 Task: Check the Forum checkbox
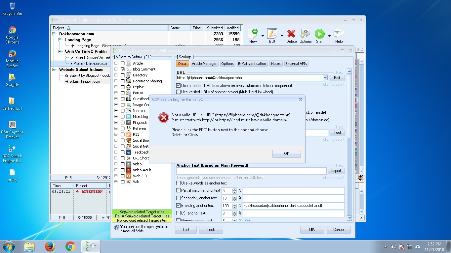pyautogui.click(x=123, y=93)
